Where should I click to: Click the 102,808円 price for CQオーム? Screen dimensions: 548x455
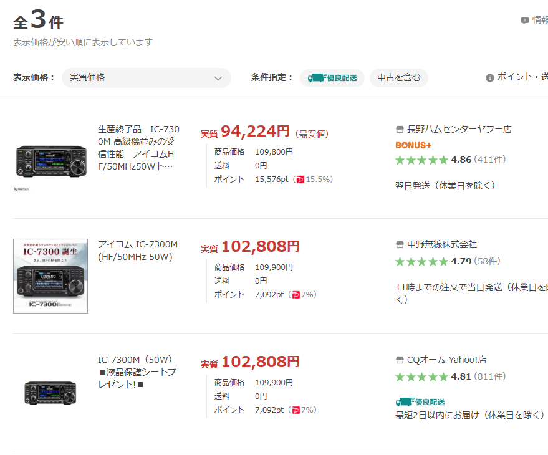tap(261, 362)
